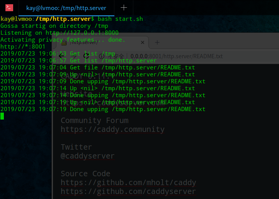Click the 'Source Code' heading text
279x199 pixels.
[x=85, y=174]
